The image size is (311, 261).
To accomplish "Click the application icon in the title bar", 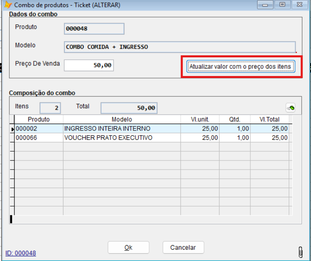I will pos(7,5).
